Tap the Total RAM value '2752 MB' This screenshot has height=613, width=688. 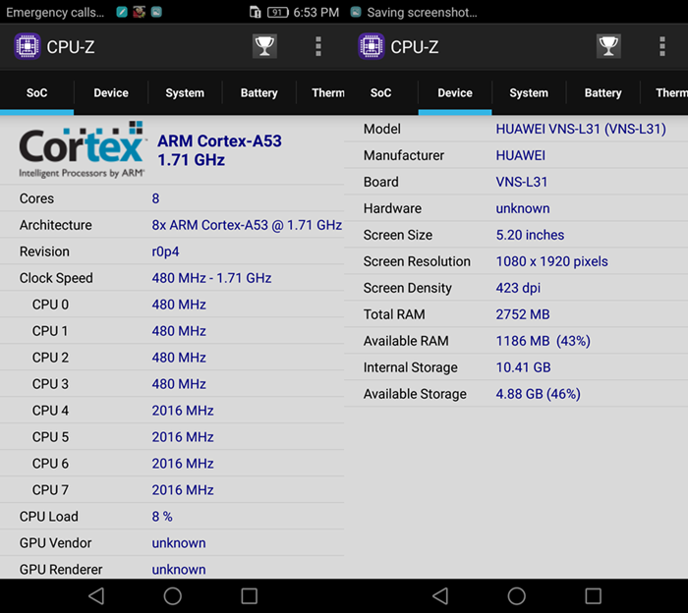coord(523,314)
